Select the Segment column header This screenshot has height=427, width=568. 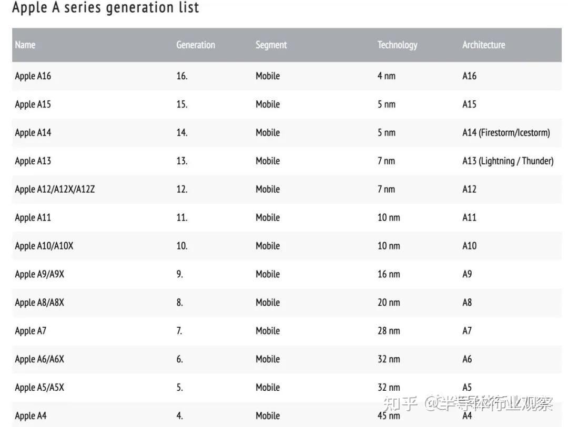271,45
